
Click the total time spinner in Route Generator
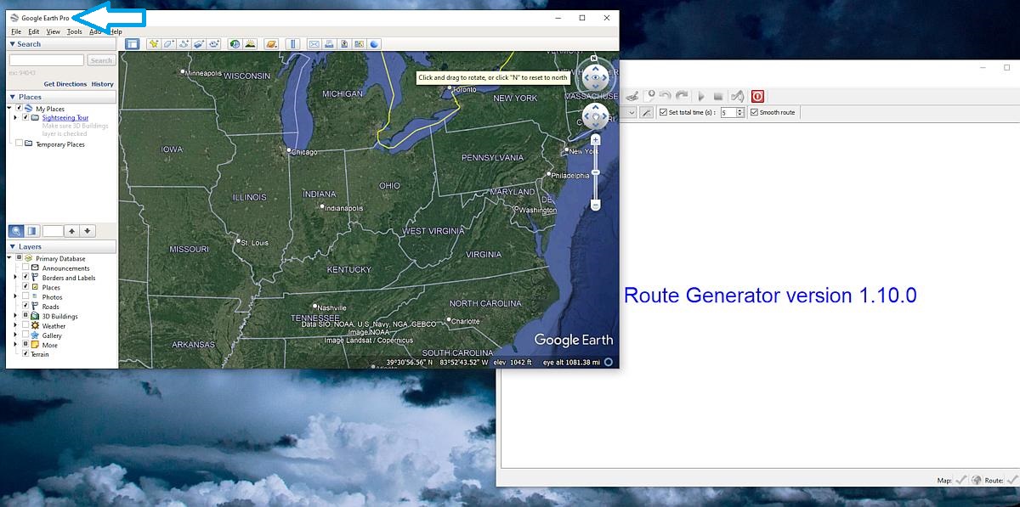pos(733,112)
